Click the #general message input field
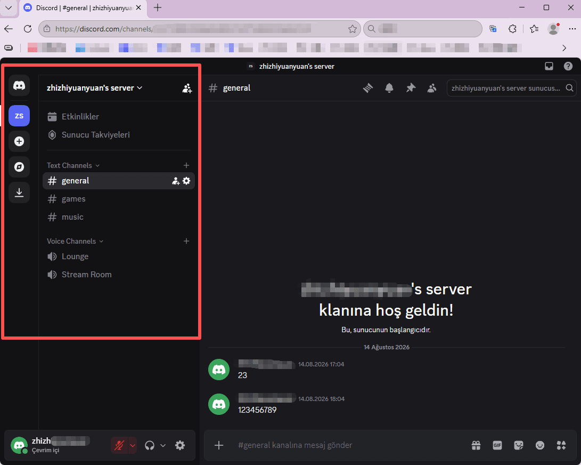The image size is (581, 465). click(x=348, y=445)
